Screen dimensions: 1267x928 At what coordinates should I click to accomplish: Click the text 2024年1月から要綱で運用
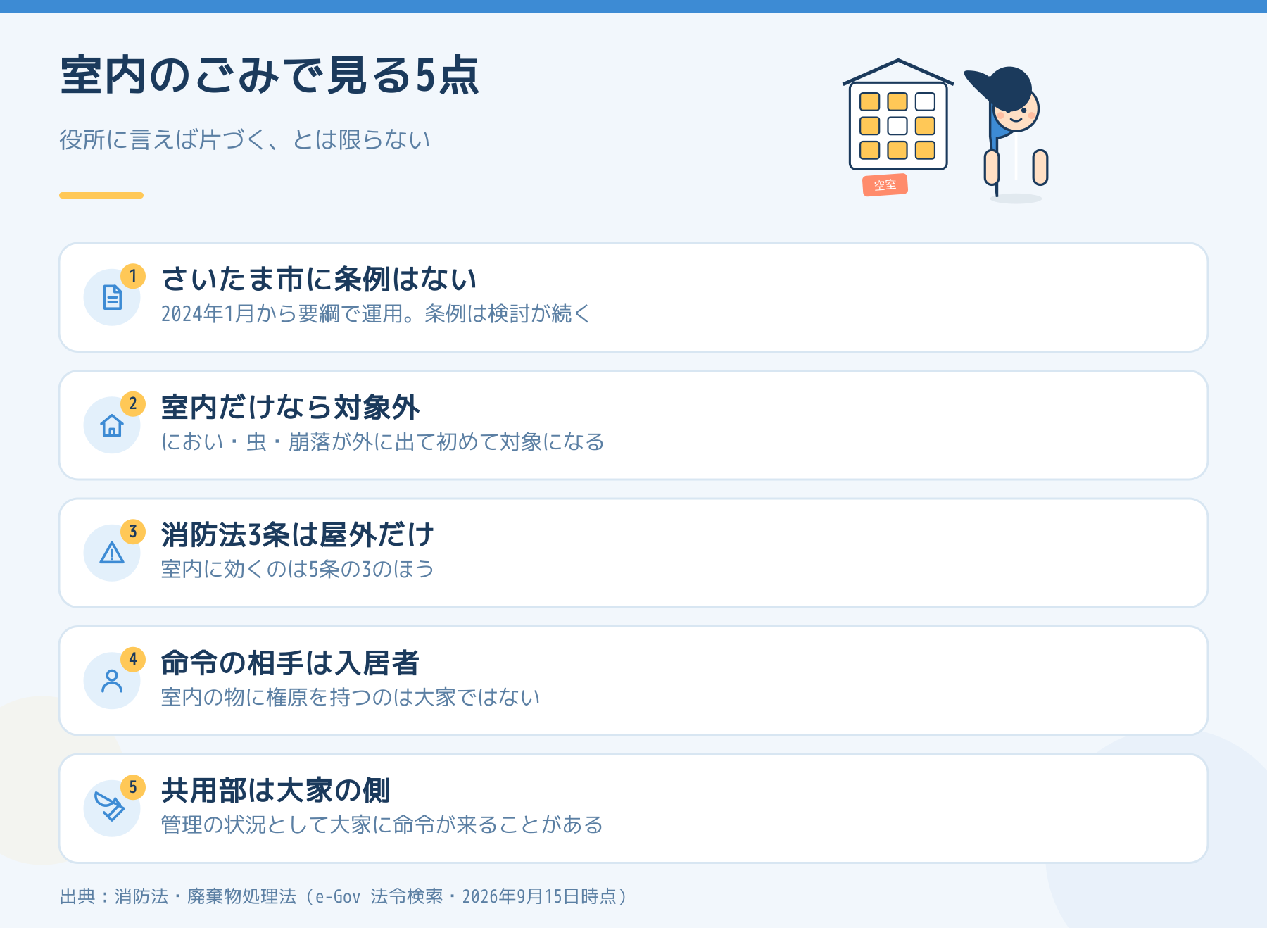tap(282, 314)
